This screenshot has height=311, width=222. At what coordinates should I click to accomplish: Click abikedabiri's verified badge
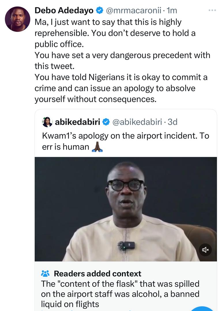coord(106,122)
